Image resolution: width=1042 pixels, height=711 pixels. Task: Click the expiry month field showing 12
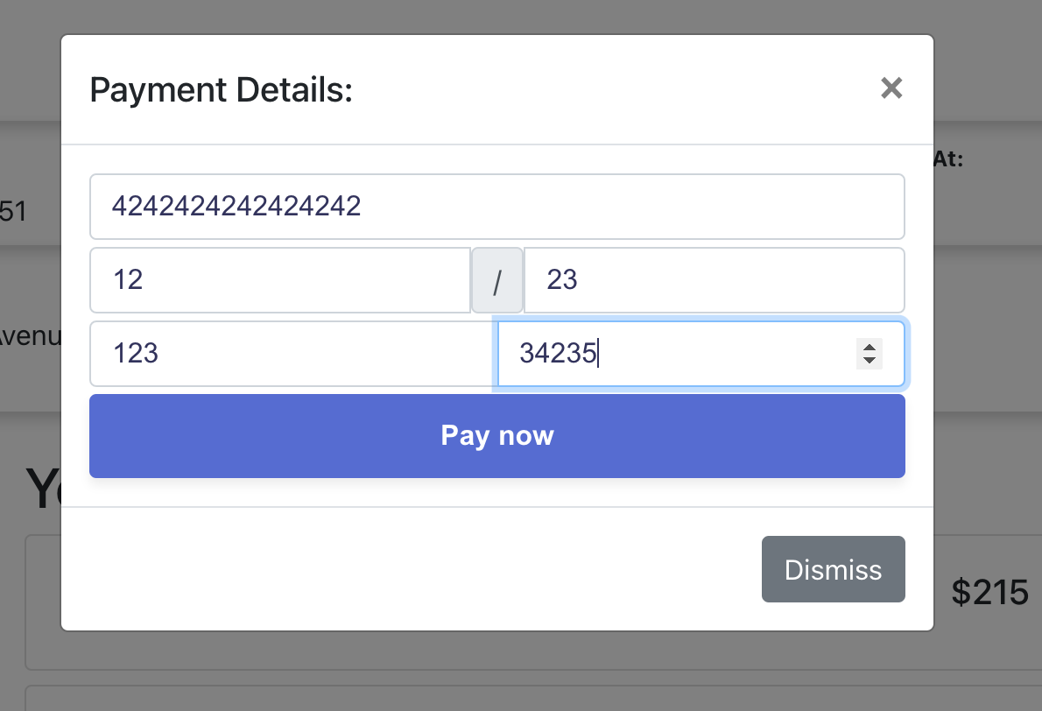tap(280, 280)
